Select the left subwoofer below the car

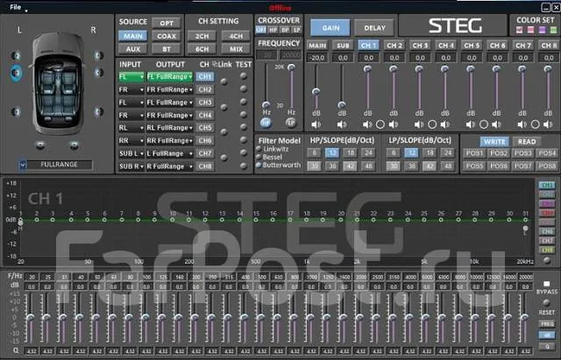(41, 145)
